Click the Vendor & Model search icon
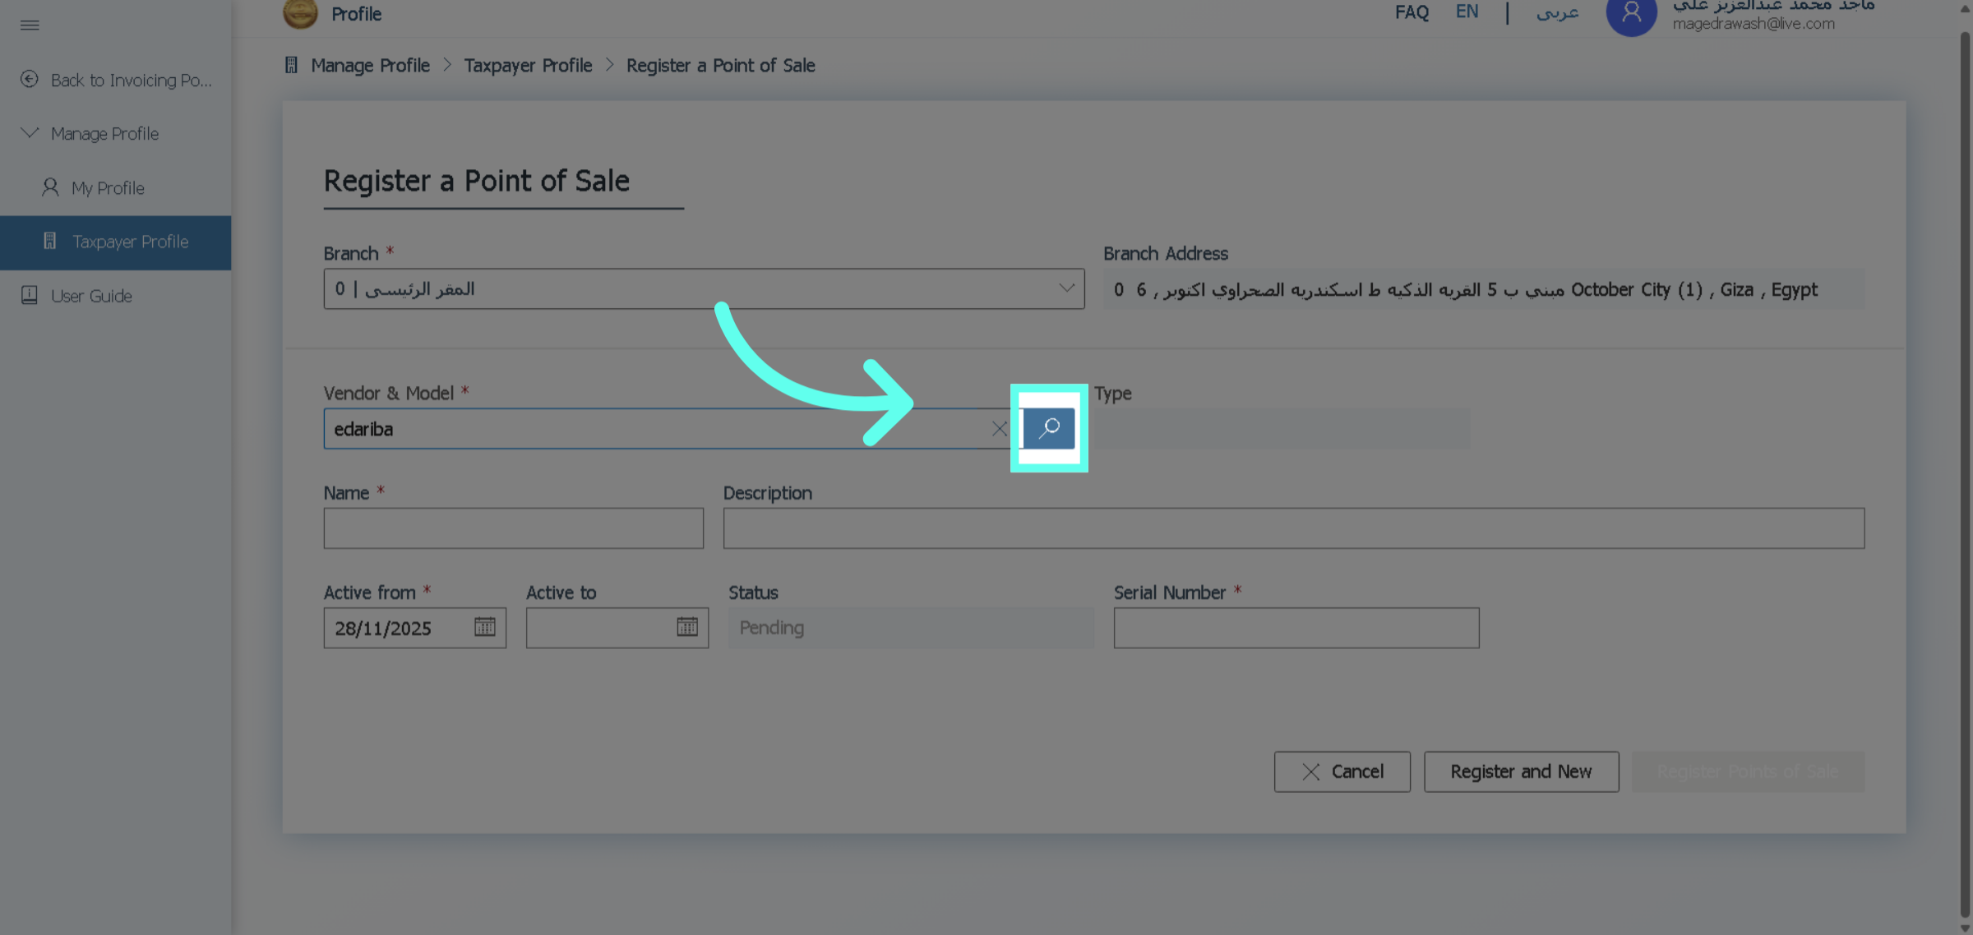 click(x=1049, y=428)
